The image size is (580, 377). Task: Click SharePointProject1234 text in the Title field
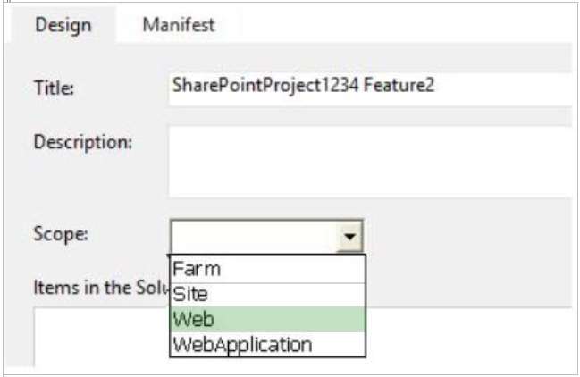265,86
